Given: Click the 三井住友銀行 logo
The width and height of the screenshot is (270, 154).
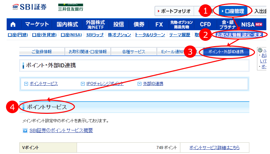Looking at the screenshot, I should click(x=70, y=7).
